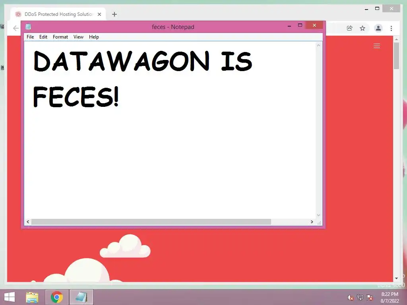Open the View menu in Notepad

pyautogui.click(x=78, y=37)
